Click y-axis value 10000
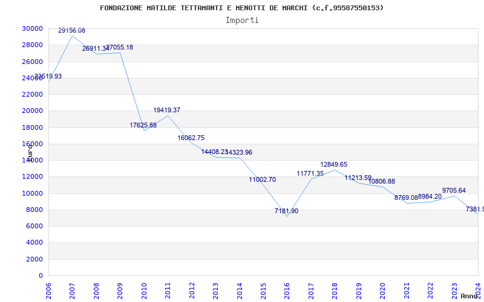The image size is (484, 302). pos(33,193)
